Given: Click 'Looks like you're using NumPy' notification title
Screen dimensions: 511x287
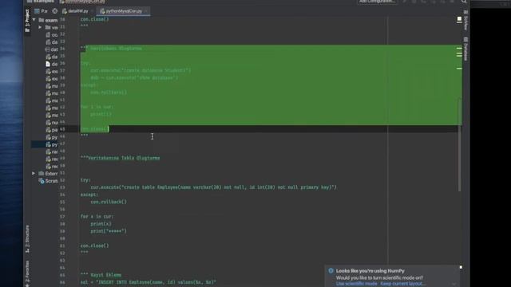Looking at the screenshot, I should point(370,271).
